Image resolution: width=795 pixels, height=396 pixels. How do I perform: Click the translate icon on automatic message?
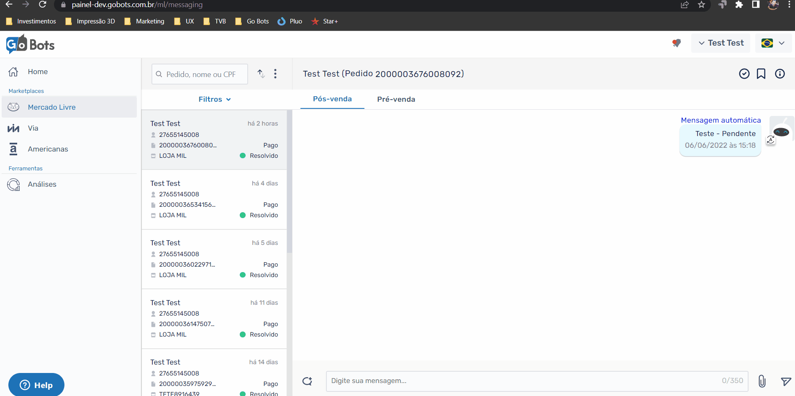771,140
